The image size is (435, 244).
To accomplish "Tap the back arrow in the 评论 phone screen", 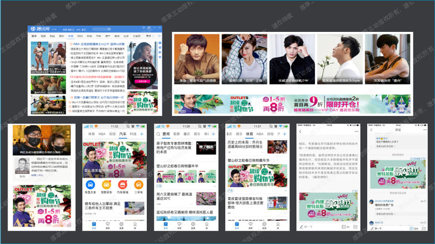I will (x=371, y=130).
